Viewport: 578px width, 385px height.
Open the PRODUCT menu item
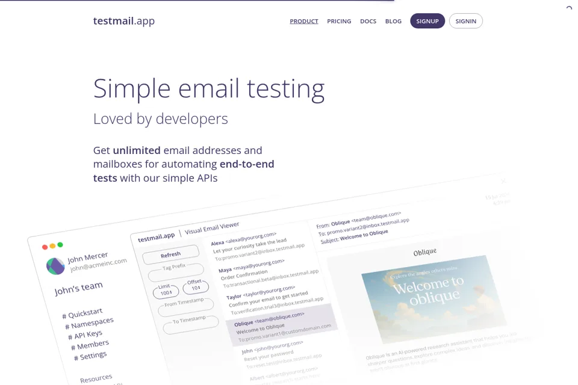(303, 21)
